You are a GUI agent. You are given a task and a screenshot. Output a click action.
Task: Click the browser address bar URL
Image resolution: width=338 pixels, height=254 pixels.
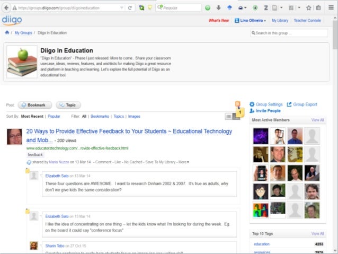click(x=59, y=8)
